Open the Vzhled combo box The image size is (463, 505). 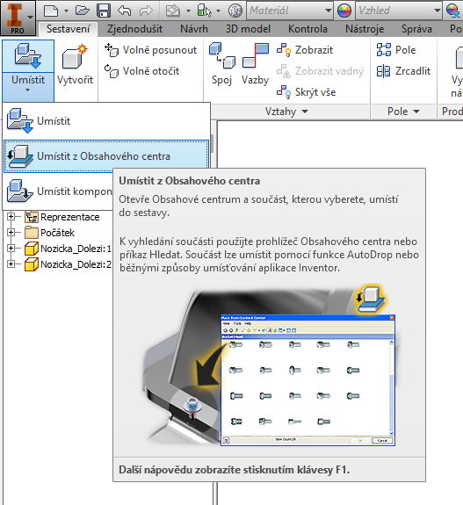[x=399, y=11]
